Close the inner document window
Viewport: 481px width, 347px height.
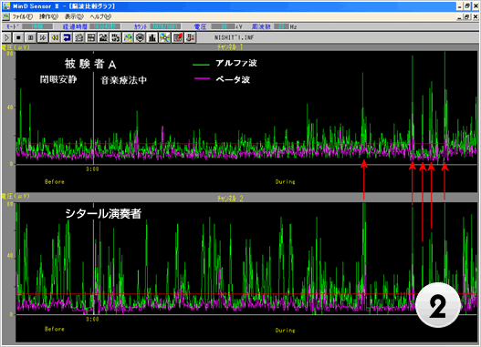(476, 17)
